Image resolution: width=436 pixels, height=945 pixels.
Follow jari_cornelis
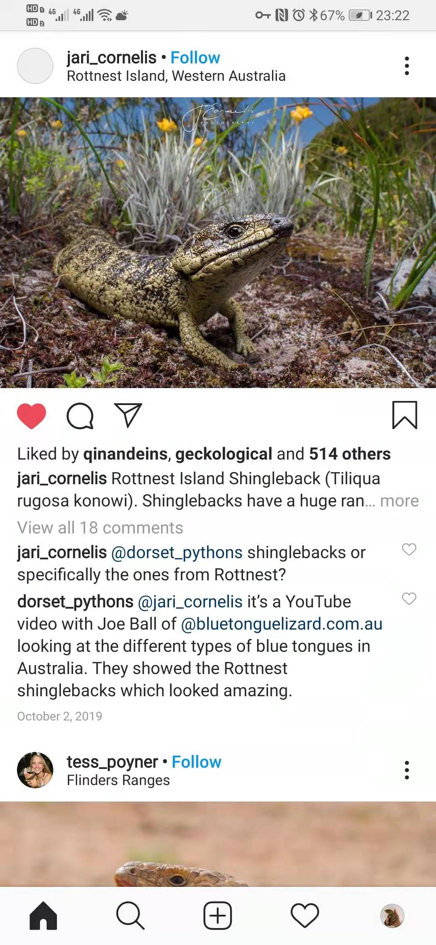click(x=195, y=58)
